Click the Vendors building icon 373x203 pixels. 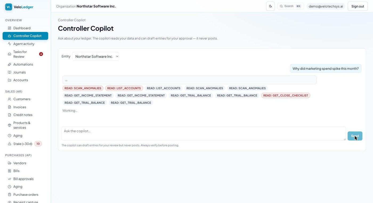coord(10,163)
